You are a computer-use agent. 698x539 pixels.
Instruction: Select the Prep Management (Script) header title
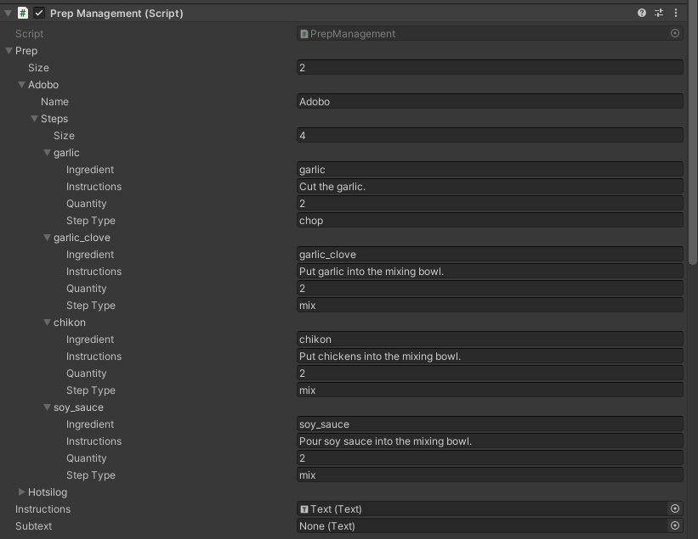(116, 14)
